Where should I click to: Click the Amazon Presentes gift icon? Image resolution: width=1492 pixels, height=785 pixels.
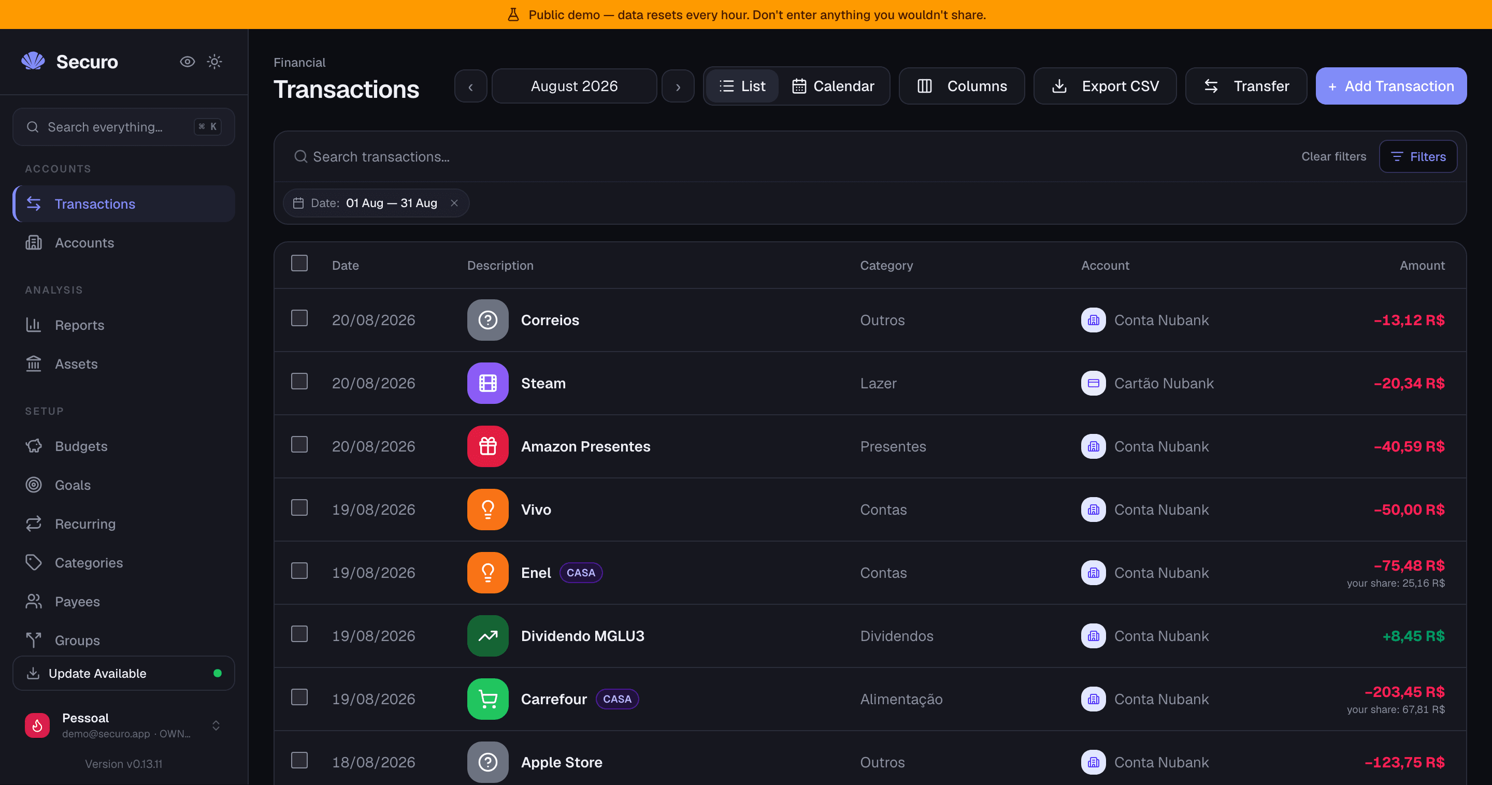487,446
